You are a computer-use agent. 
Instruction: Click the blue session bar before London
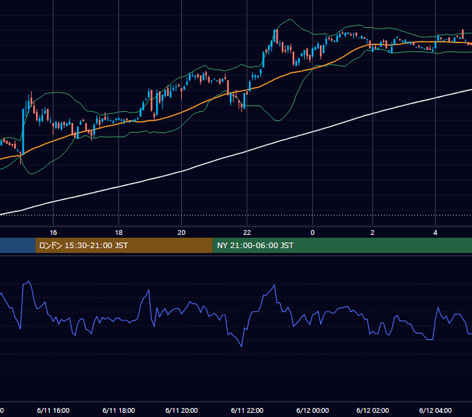[x=18, y=245]
